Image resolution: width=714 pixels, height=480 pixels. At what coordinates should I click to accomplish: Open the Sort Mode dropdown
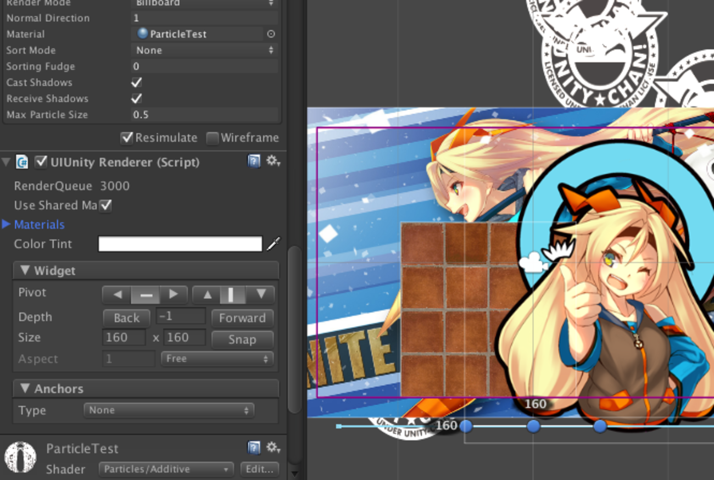(x=204, y=50)
